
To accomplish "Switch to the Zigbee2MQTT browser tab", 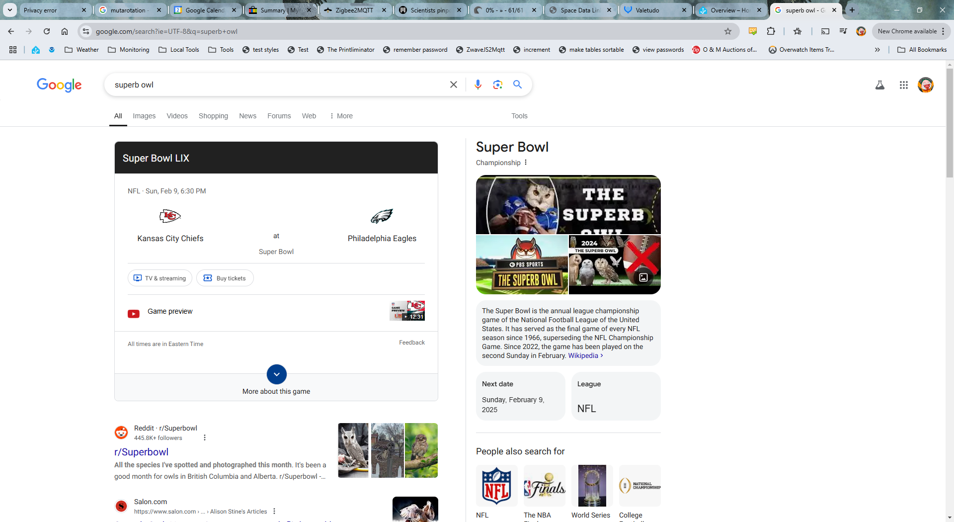I will click(354, 10).
